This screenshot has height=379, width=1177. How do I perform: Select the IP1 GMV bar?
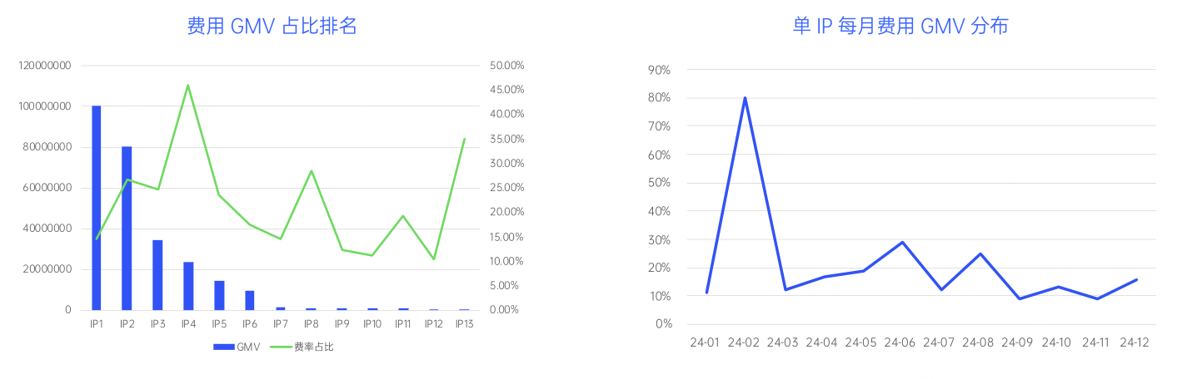(x=97, y=208)
